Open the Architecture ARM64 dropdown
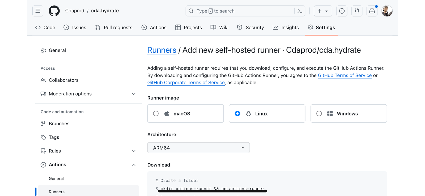Viewport: 425px width, 196px height. (198, 148)
